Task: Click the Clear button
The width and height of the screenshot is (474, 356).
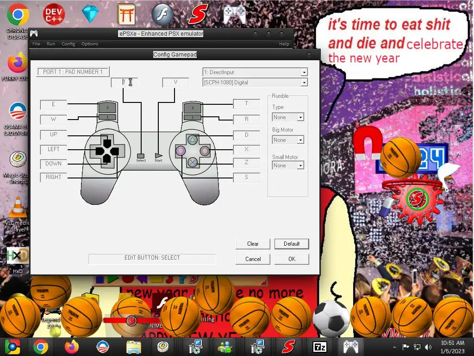Action: pos(253,244)
